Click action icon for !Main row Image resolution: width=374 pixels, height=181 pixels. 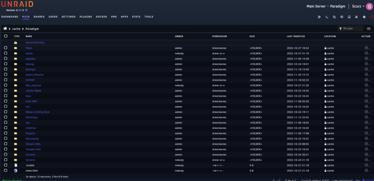point(367,48)
